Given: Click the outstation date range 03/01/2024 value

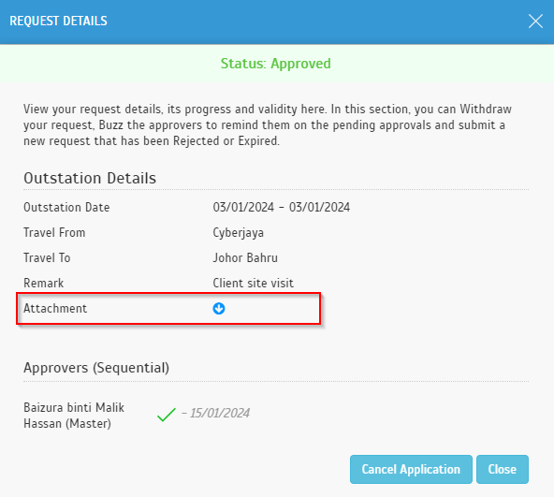Looking at the screenshot, I should coord(282,207).
